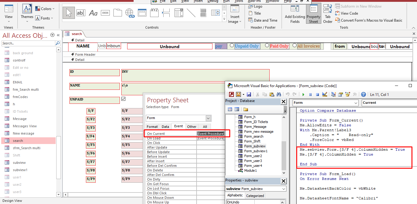Open the Fonts dropdown in Themes group

point(44,18)
